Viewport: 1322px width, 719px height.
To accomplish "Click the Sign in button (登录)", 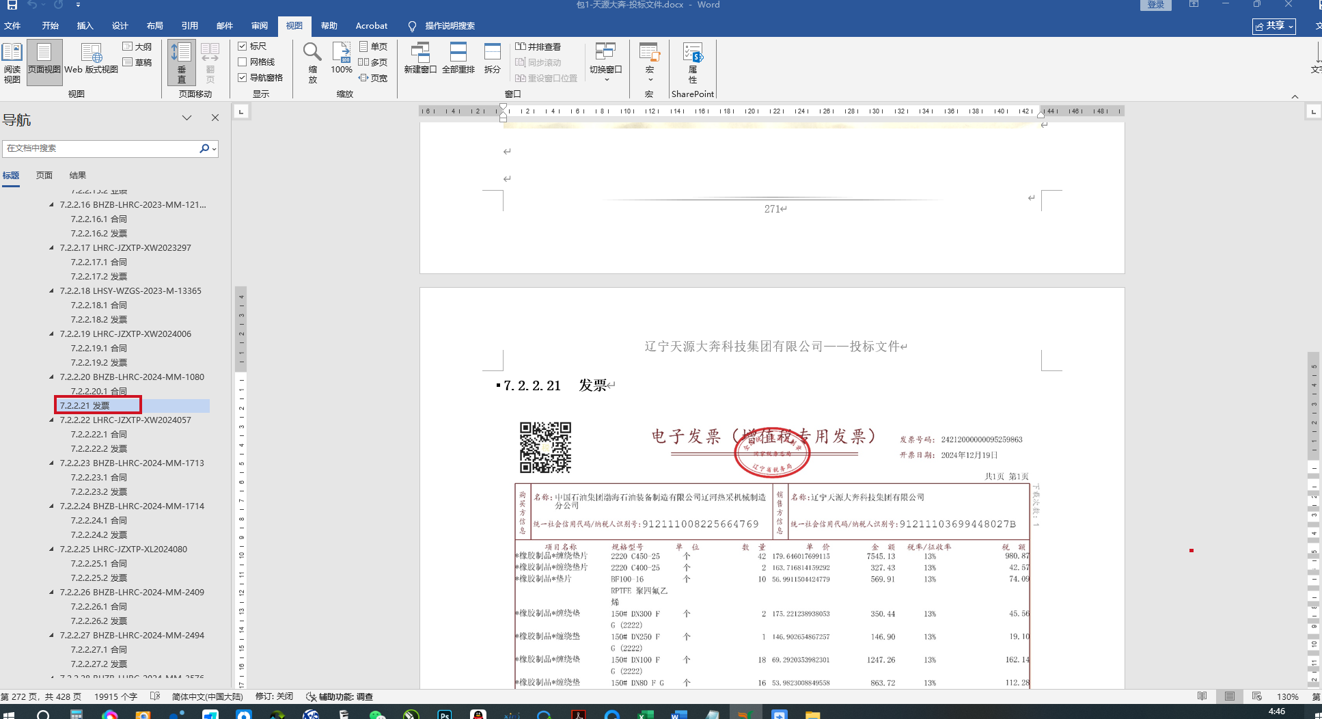I will coord(1156,5).
